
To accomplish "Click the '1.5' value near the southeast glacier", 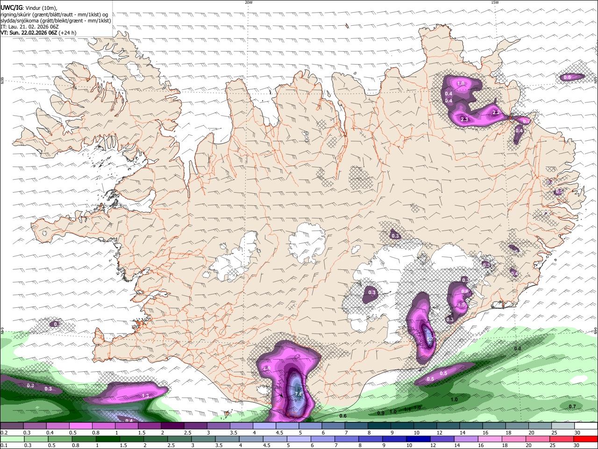I will [462, 304].
